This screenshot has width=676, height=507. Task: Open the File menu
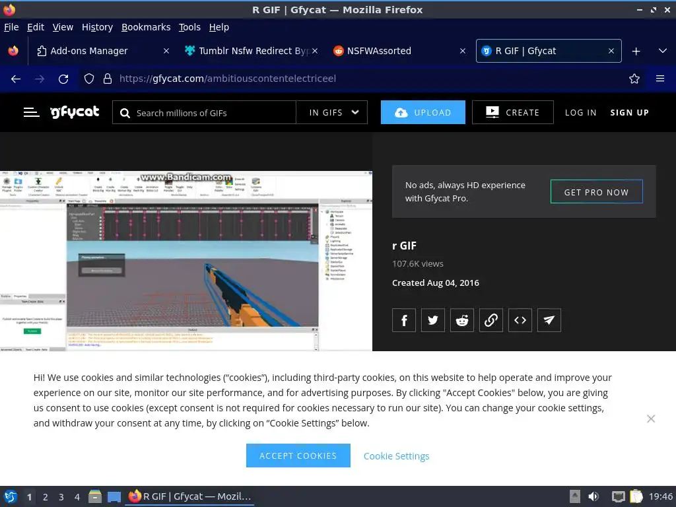[x=11, y=27]
